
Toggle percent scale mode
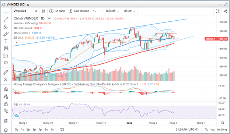206,130
